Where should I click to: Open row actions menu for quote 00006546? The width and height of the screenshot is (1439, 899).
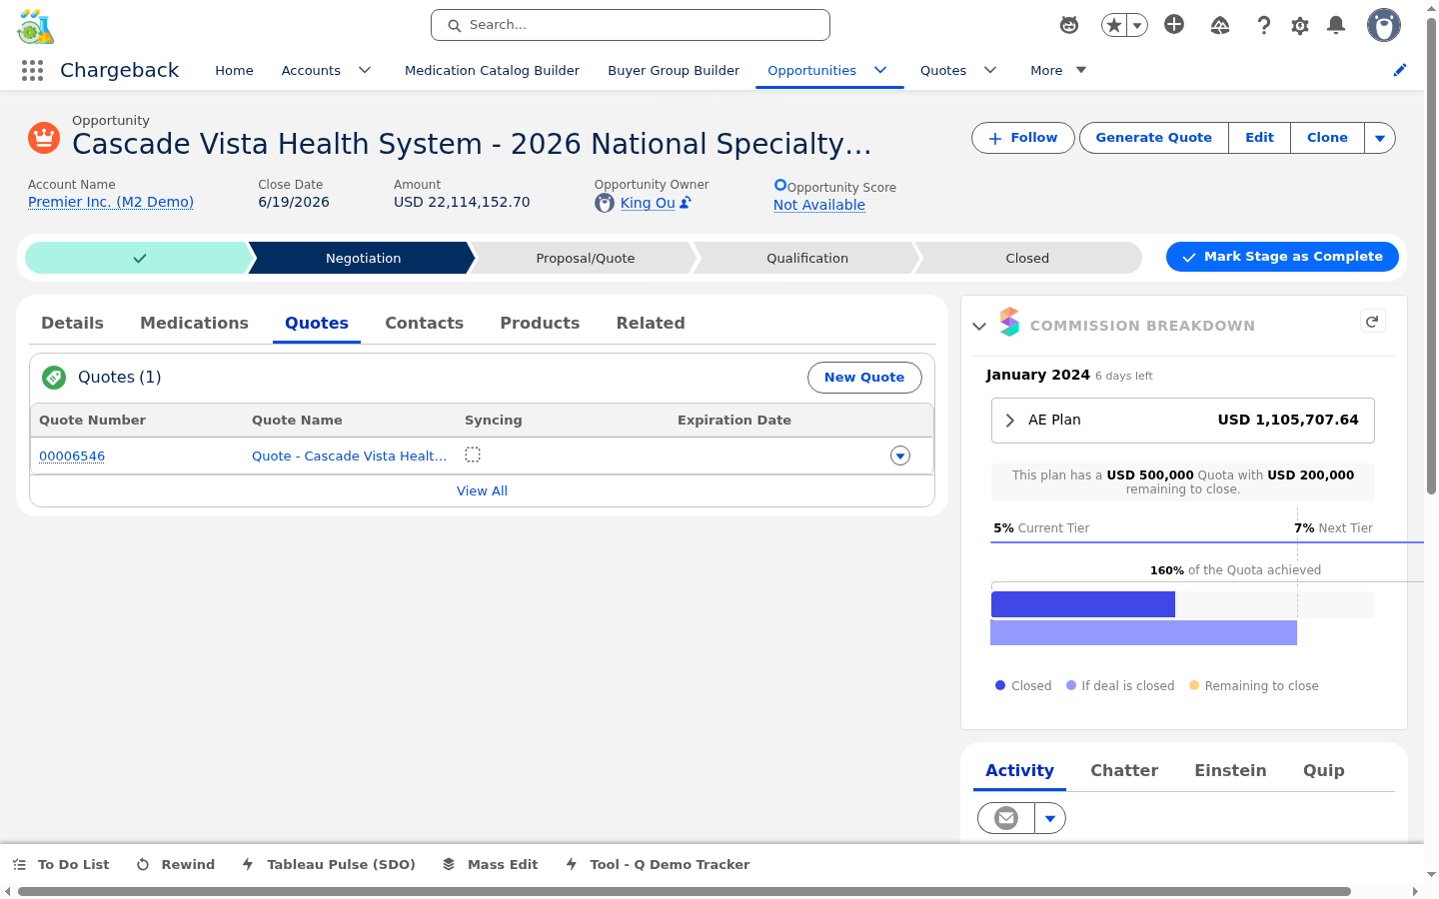click(x=900, y=455)
